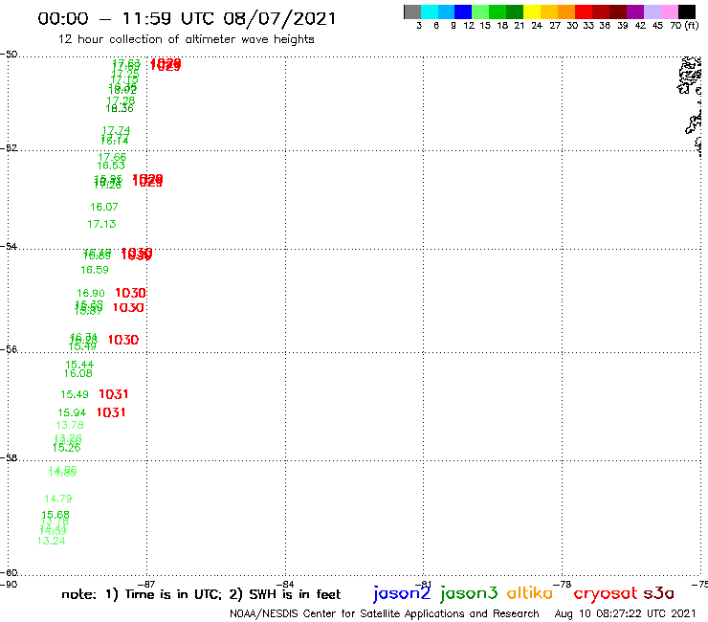The height and width of the screenshot is (622, 708).
Task: Select the dark blue 9-12 ft swatch
Action: (463, 12)
